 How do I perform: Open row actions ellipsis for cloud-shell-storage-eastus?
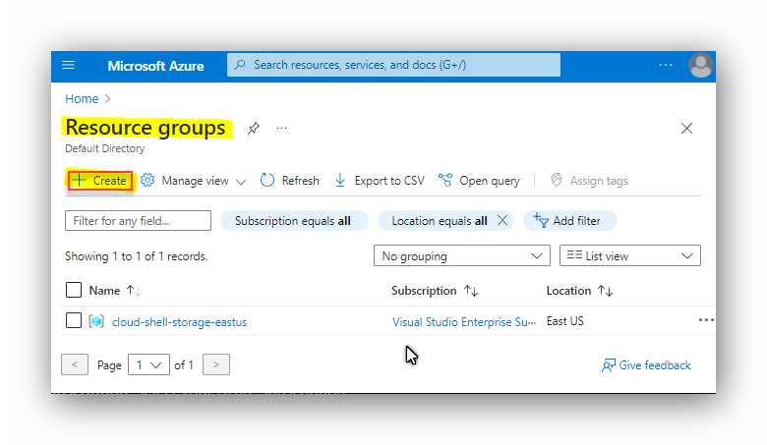coord(705,320)
